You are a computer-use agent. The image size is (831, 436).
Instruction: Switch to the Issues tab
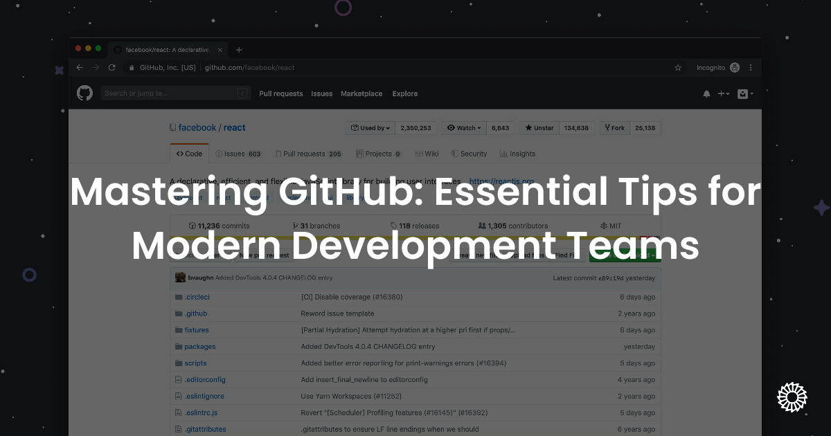tap(238, 153)
